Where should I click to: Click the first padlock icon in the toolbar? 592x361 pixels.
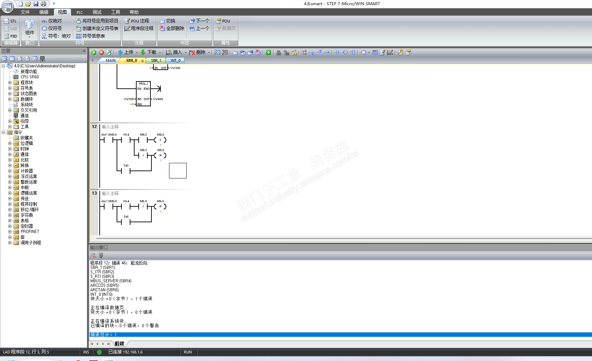point(279,52)
